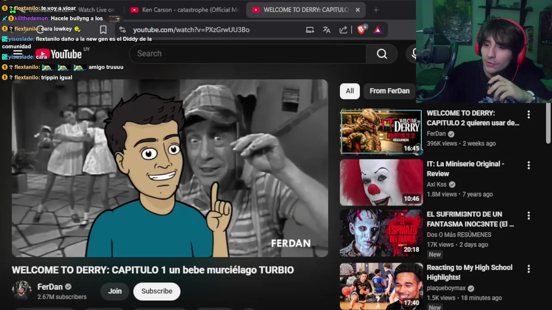
Task: Open the YouTube hamburger guide menu
Action: [18, 54]
